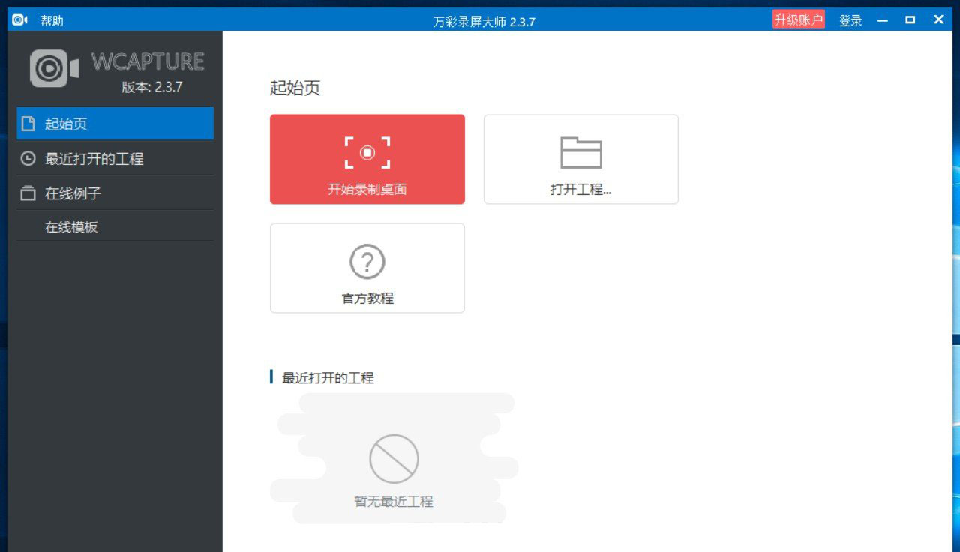Maximize the window
The image size is (960, 552).
910,20
